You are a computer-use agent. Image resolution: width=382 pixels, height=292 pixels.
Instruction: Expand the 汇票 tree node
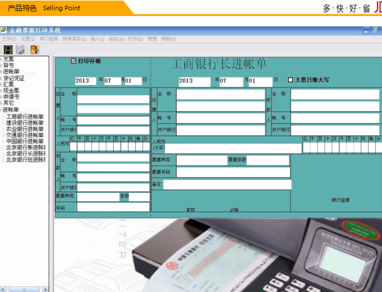pos(1,85)
